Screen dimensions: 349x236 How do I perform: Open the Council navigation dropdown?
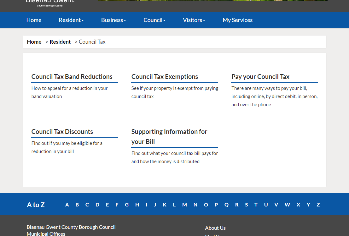click(x=154, y=20)
